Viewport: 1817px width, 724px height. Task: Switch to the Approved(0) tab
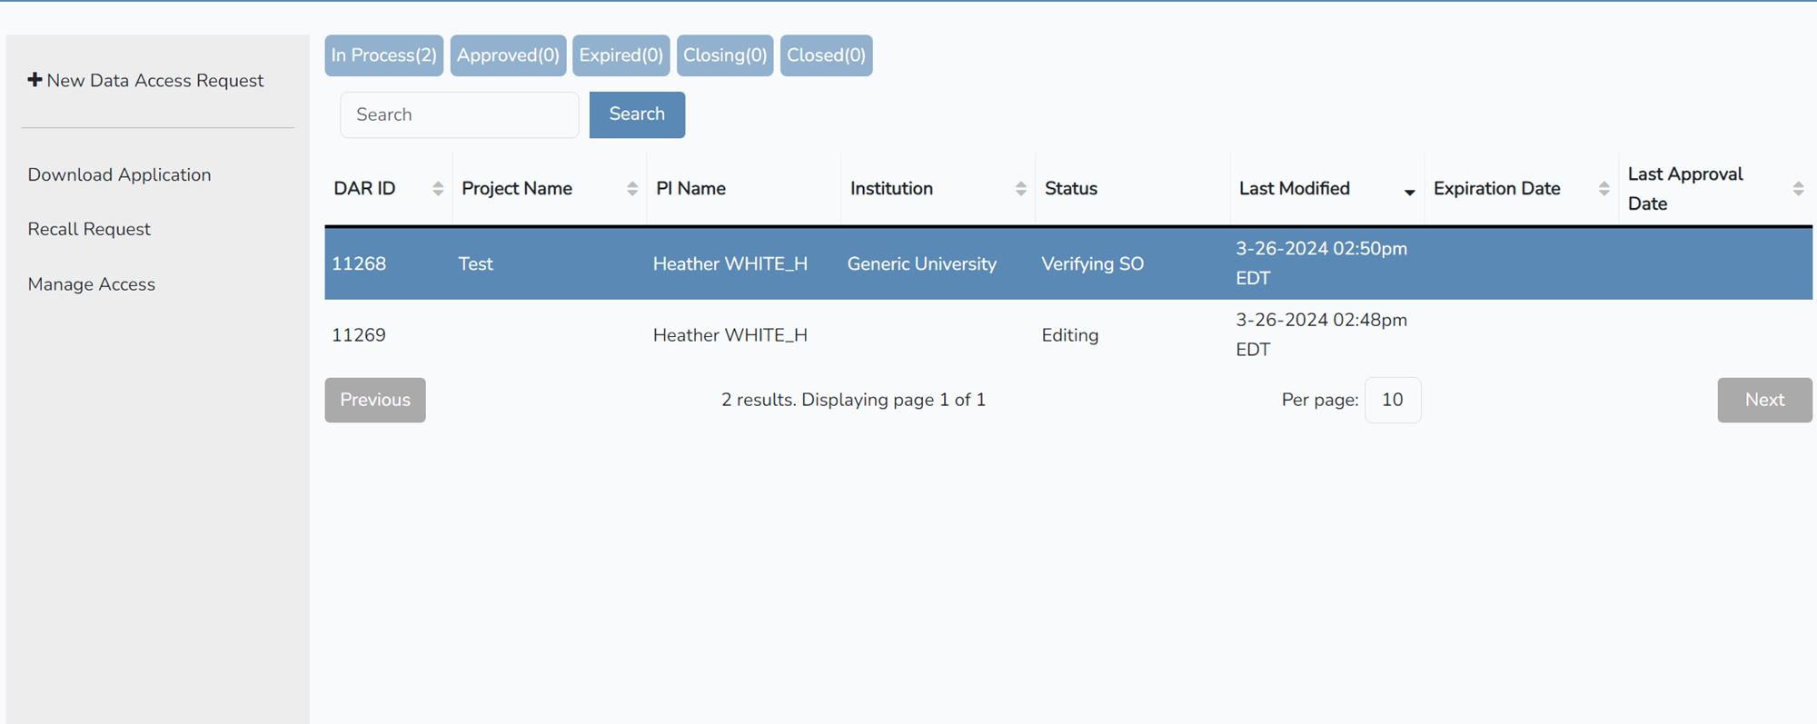point(508,55)
